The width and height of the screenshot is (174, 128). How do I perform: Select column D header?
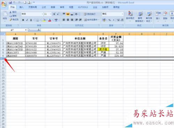(x=80, y=34)
